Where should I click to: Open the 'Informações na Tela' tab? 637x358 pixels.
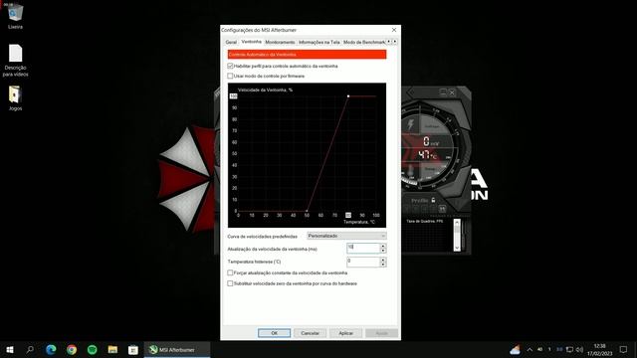click(x=318, y=42)
